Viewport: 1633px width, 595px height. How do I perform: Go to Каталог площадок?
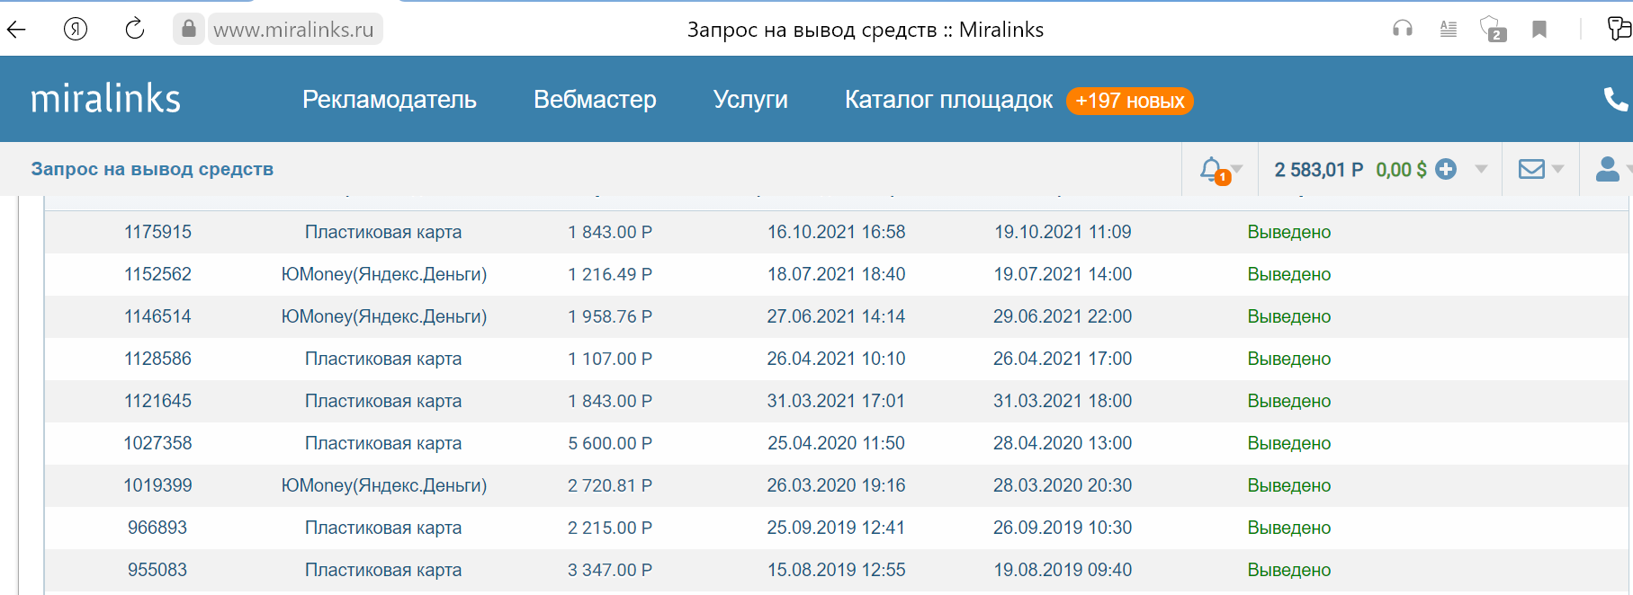948,99
